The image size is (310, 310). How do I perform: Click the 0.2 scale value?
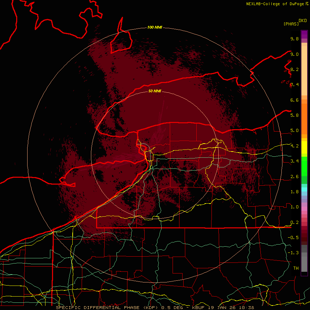tap(294, 222)
